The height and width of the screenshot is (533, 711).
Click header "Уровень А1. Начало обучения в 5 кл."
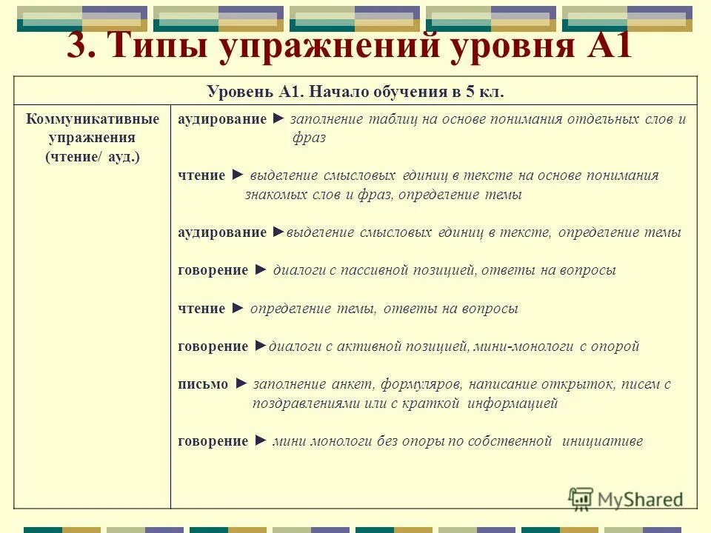pyautogui.click(x=355, y=92)
